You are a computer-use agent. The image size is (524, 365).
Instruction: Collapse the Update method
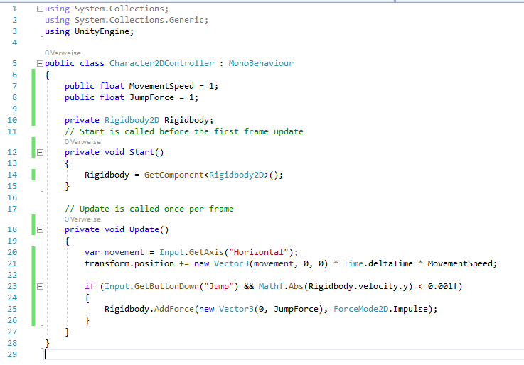pyautogui.click(x=40, y=230)
